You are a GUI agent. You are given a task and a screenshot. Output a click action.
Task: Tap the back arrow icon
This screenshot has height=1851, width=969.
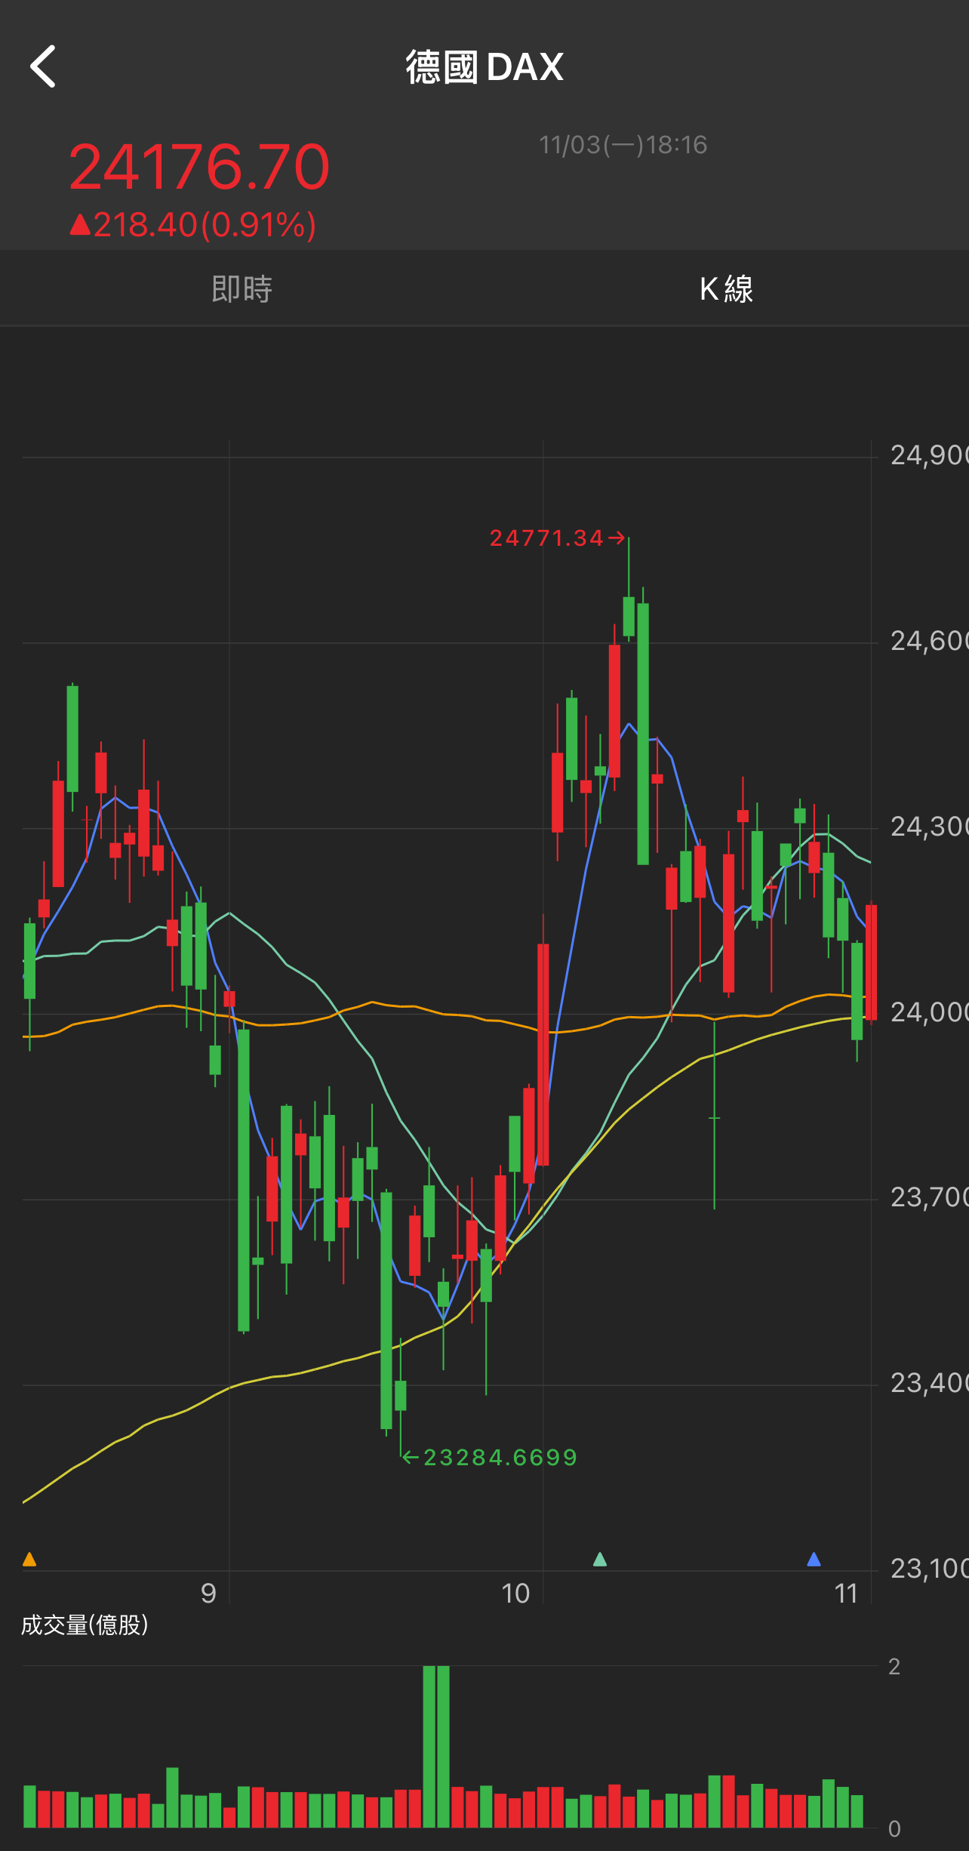[43, 66]
